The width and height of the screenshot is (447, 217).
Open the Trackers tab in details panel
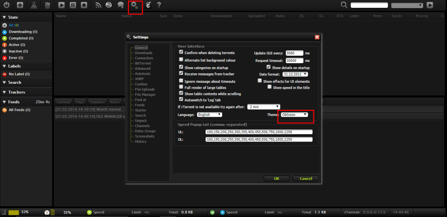pyautogui.click(x=97, y=102)
